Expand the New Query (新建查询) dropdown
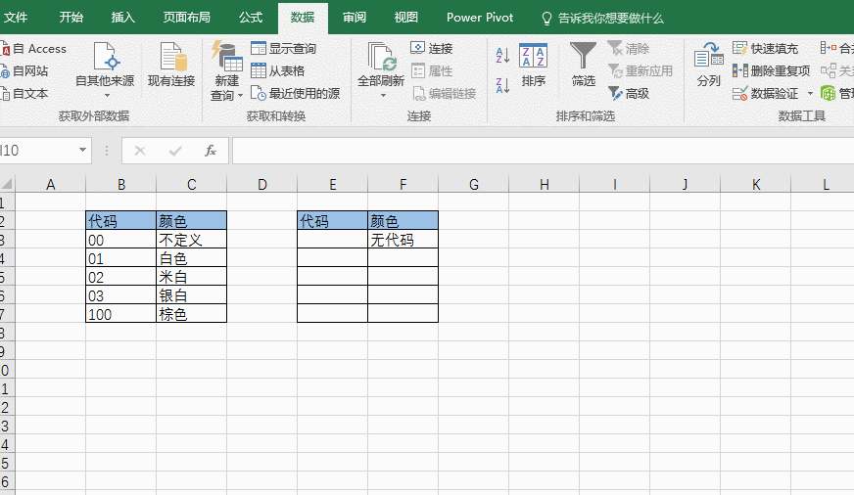854x495 pixels. pyautogui.click(x=226, y=96)
